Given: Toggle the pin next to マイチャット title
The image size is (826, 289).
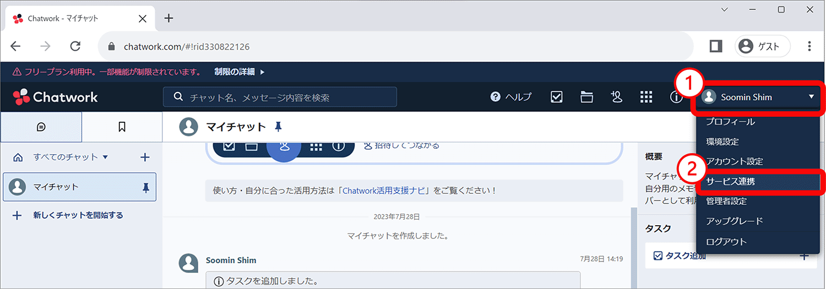Looking at the screenshot, I should coord(279,127).
